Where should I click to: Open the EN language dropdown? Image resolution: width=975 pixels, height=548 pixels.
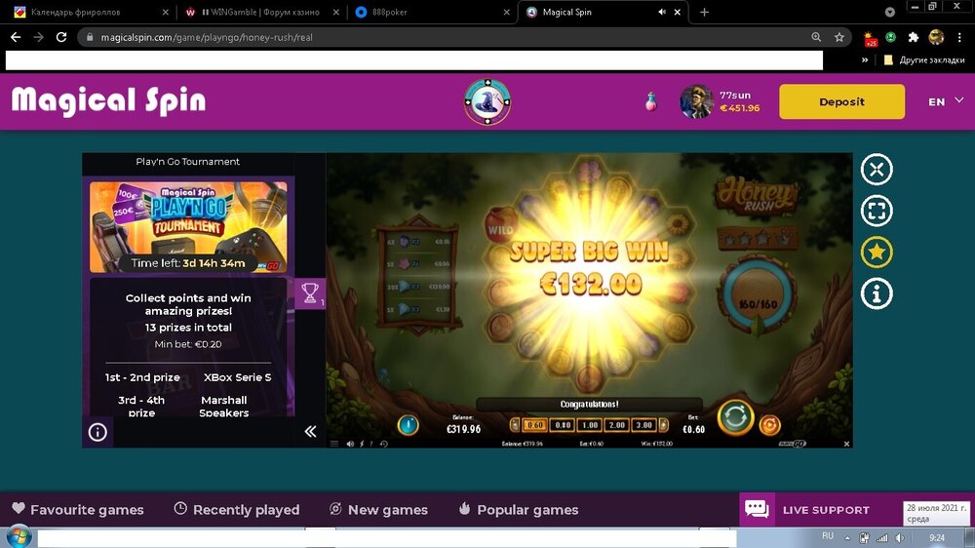tap(946, 101)
